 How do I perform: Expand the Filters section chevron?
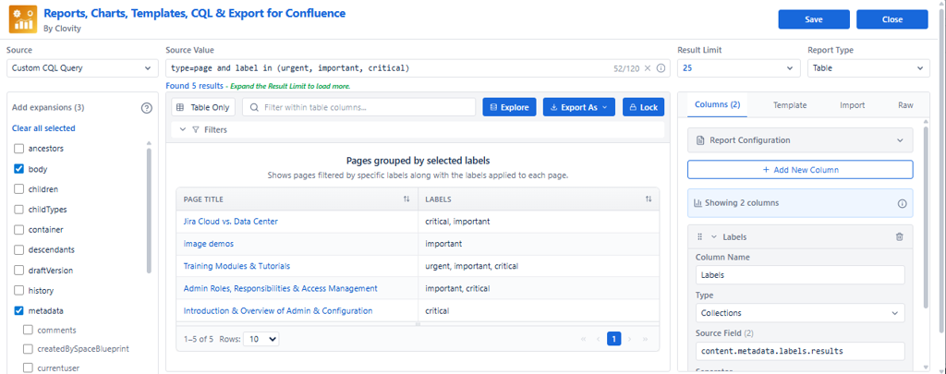[x=183, y=129]
